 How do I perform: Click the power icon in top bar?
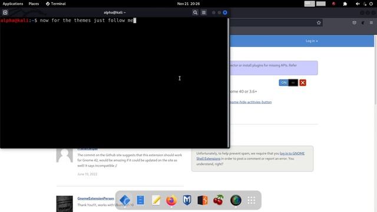pyautogui.click(x=371, y=4)
